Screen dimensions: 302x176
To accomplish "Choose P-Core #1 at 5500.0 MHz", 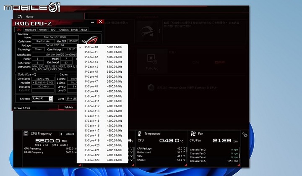I will point(102,52).
